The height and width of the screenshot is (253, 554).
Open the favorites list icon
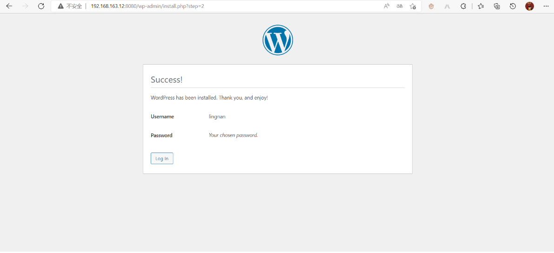pos(481,6)
